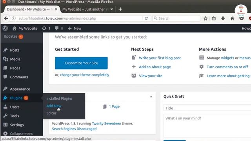Choose Editor in Plugins flyout
This screenshot has height=141, width=251.
coord(51,113)
